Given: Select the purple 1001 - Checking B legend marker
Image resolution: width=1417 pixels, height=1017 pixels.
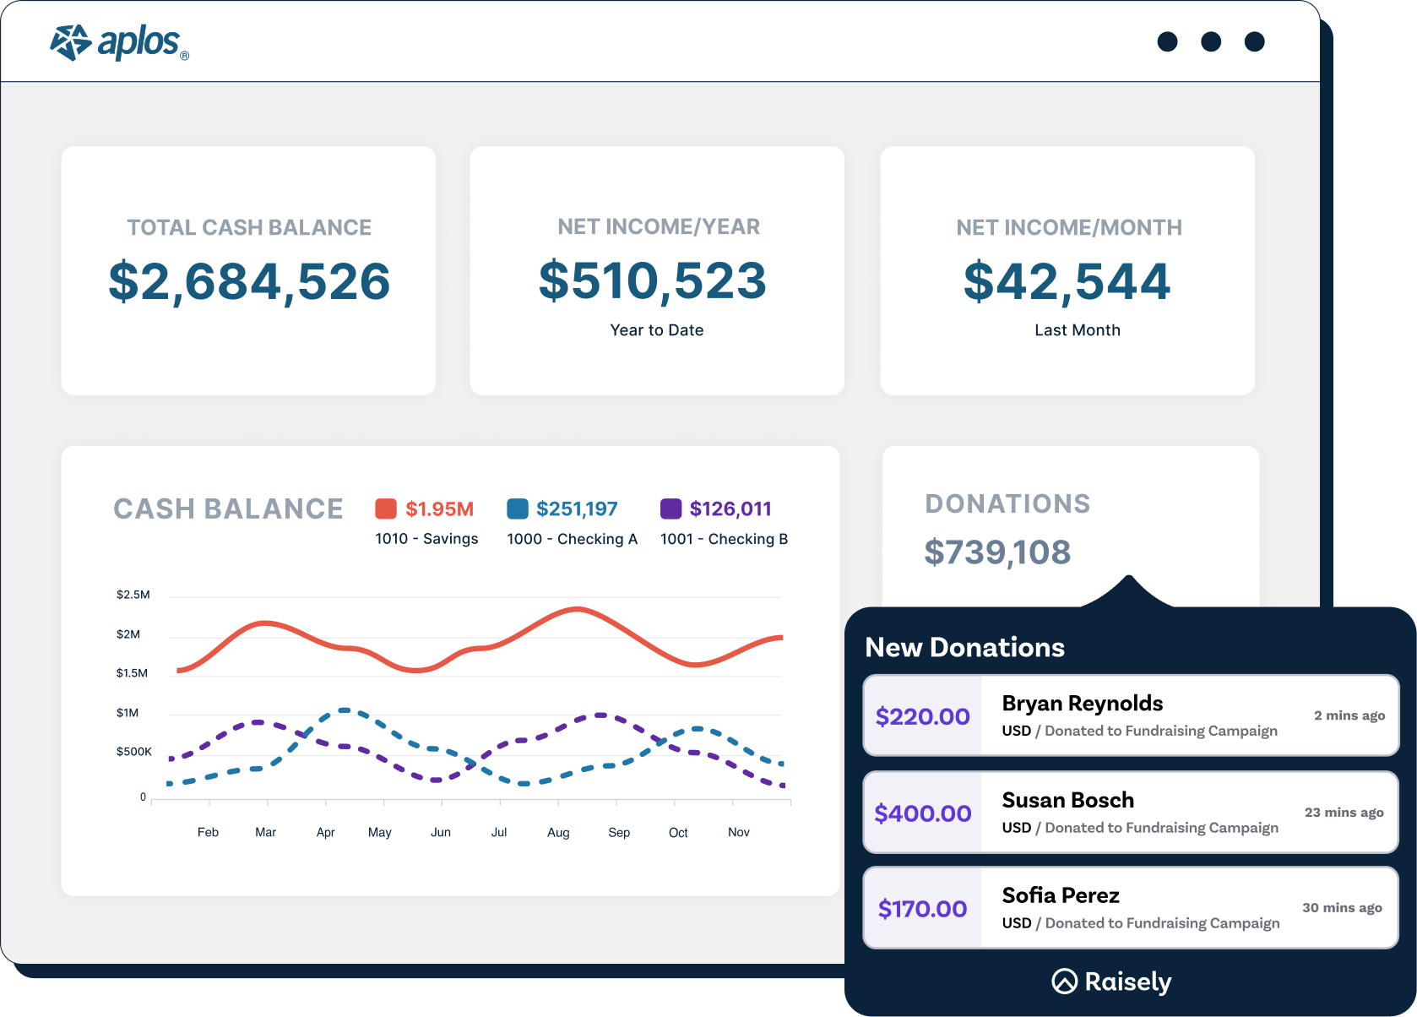Looking at the screenshot, I should [x=672, y=508].
